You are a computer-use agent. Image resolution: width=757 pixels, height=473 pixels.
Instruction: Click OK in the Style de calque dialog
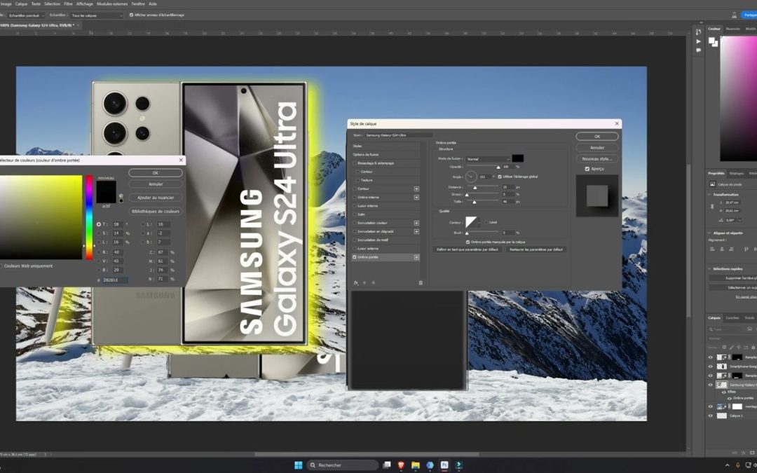(596, 137)
